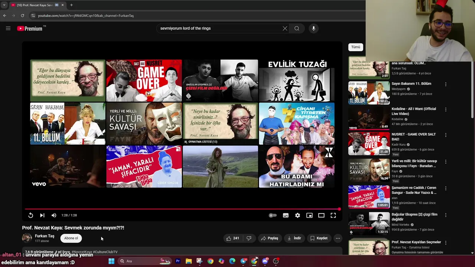Click the taskbar Ara search box

click(145, 261)
